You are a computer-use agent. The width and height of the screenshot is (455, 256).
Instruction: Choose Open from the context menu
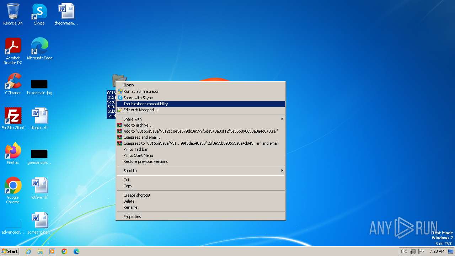[201, 85]
